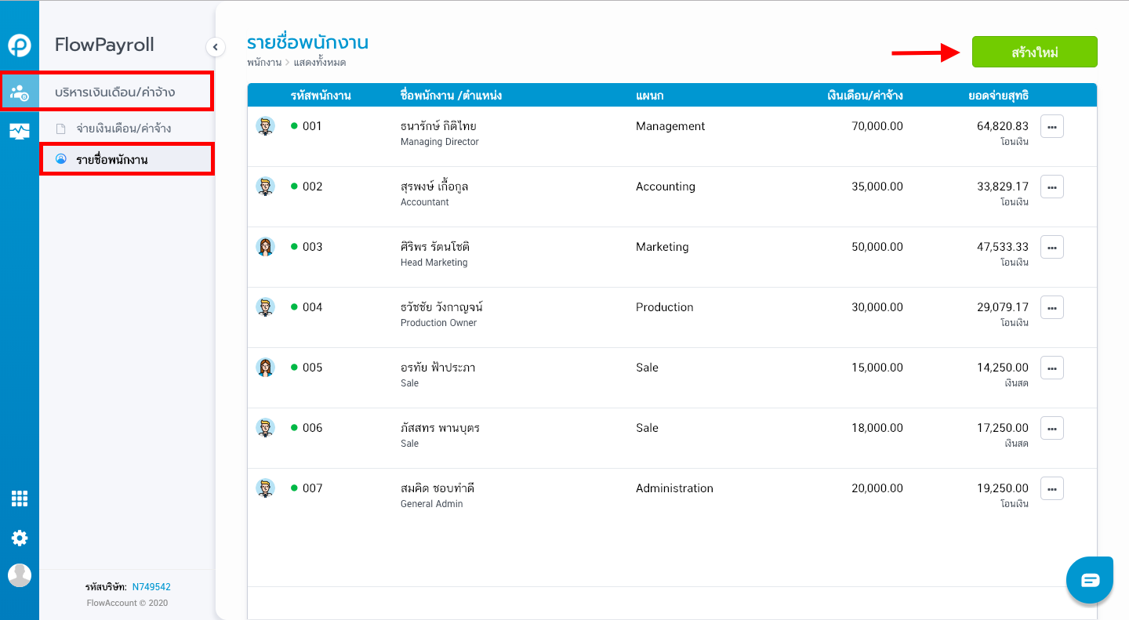The image size is (1129, 620).
Task: Click the รหัสพนักงาน column header
Action: coord(321,96)
